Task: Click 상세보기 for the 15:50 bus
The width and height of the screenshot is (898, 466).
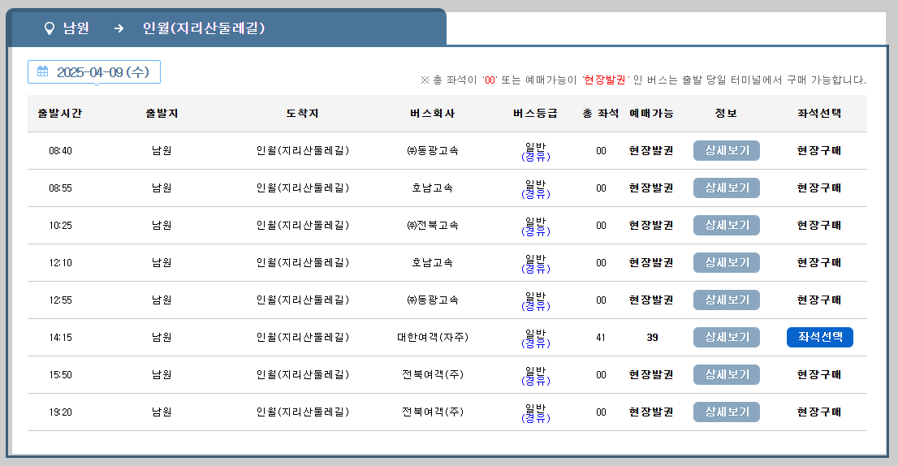Action: 726,374
